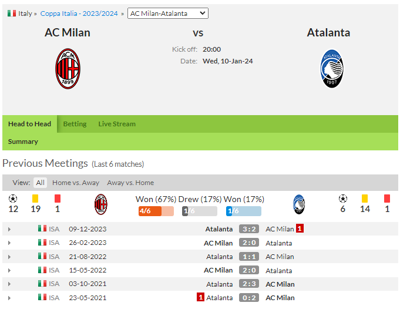Click the Italy flag in breadcrumb
Viewport: 400px width, 316px height.
(12, 14)
